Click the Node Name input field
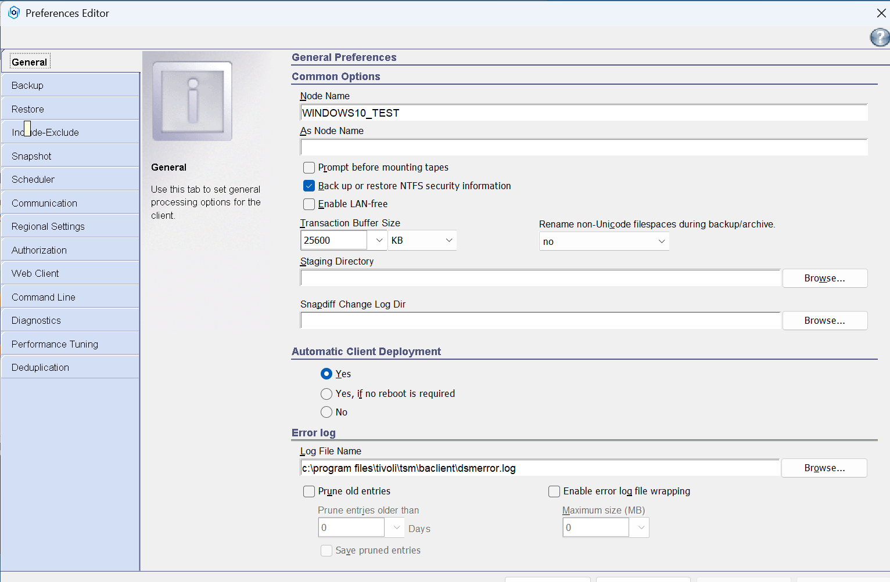 pyautogui.click(x=583, y=113)
